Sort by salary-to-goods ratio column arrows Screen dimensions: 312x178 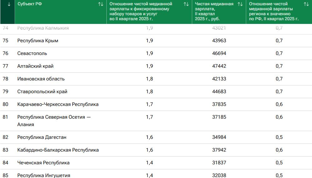(186, 4)
